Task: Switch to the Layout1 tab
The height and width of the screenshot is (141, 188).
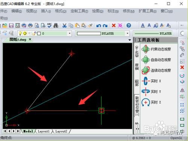Action: (x=44, y=131)
